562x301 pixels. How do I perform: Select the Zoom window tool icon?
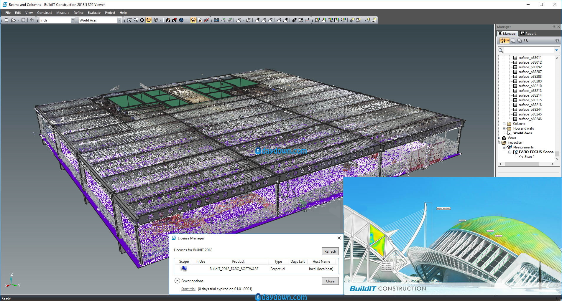pos(136,20)
